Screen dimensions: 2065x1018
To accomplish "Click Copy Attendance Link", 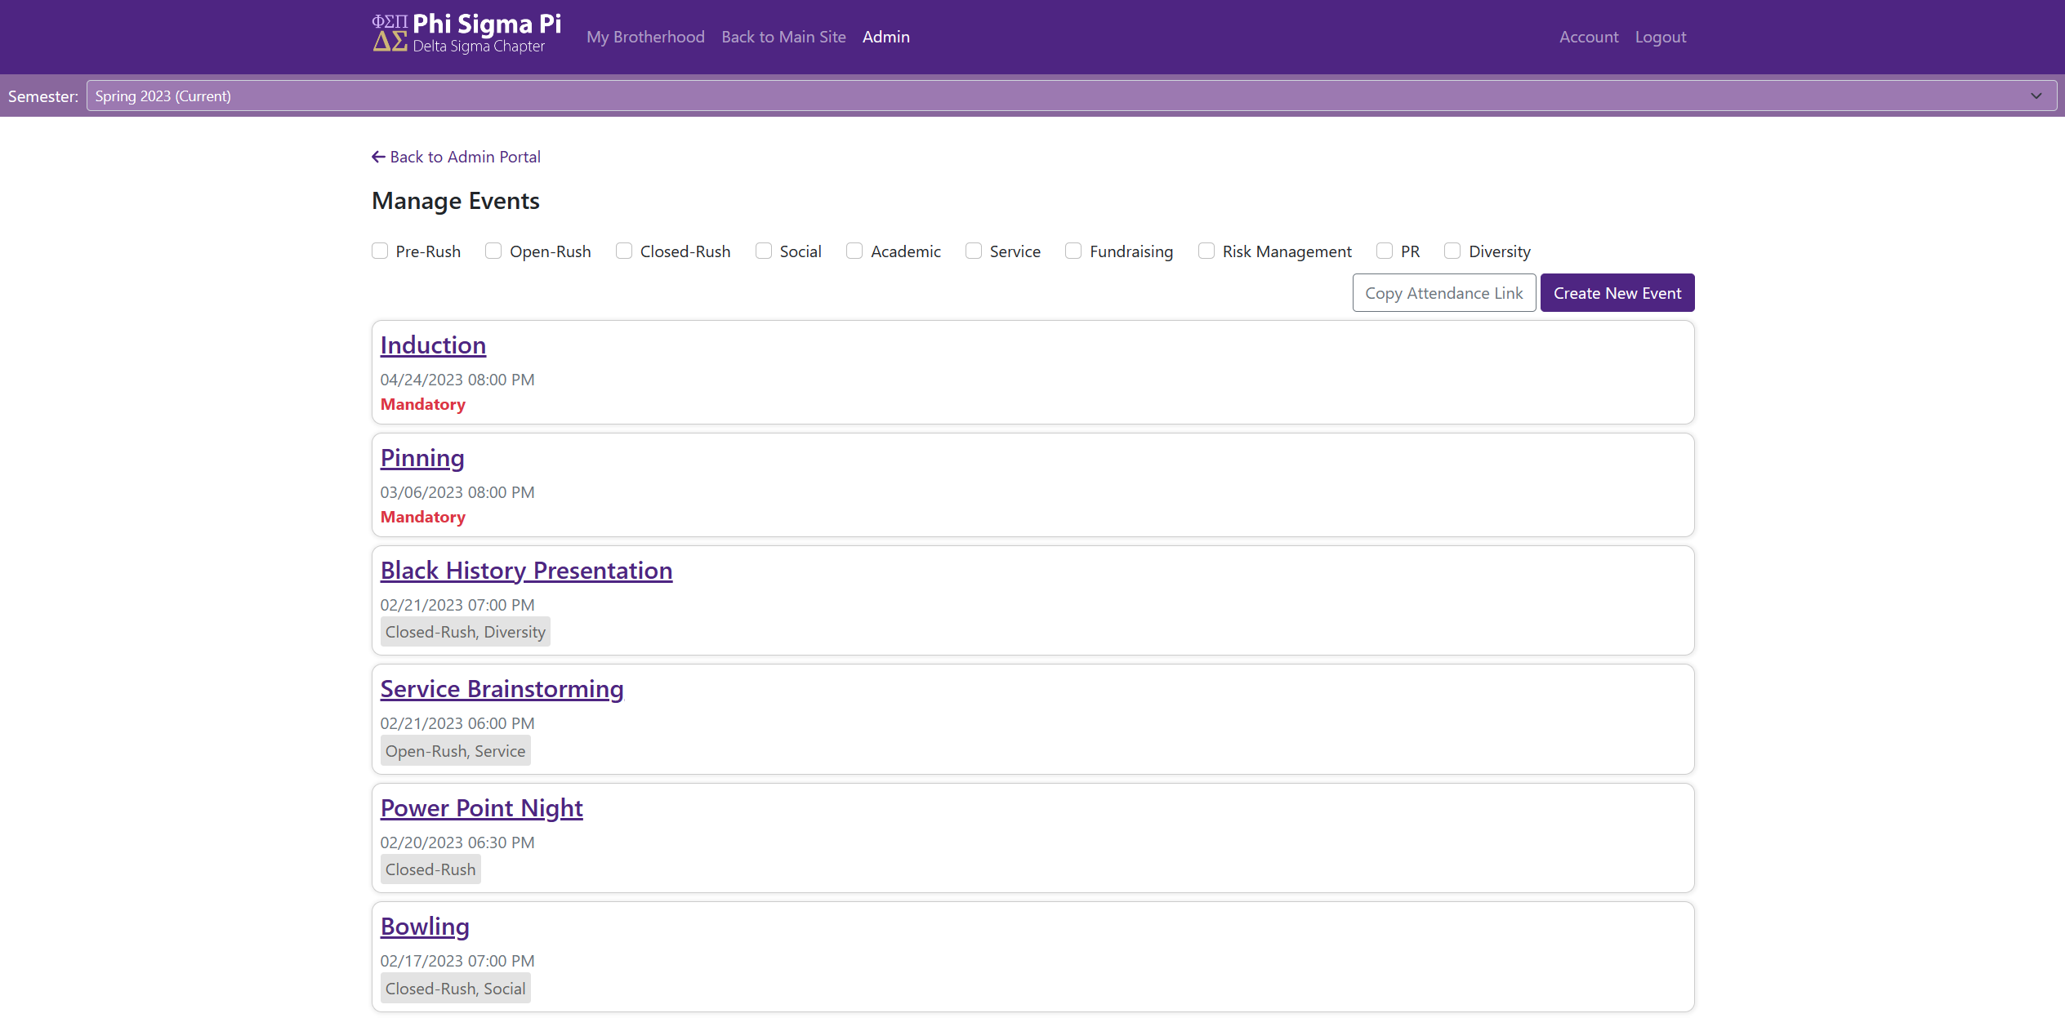I will tap(1443, 292).
